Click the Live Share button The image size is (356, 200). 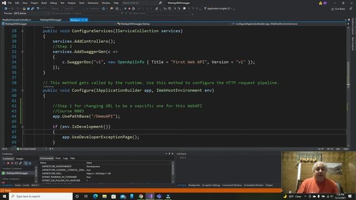pos(338,9)
